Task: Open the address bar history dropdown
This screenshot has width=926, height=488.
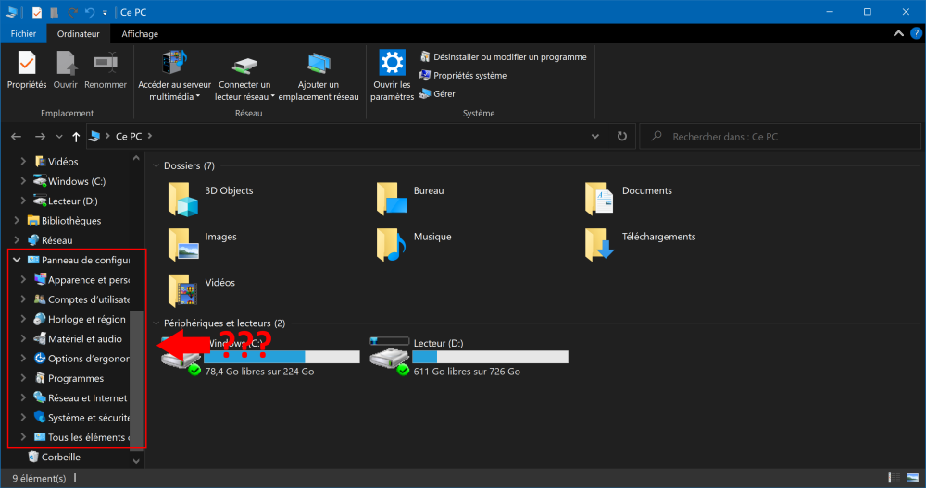Action: (x=595, y=136)
